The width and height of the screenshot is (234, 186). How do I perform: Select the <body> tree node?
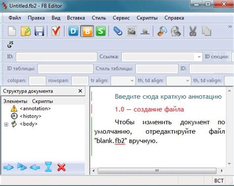coord(29,124)
